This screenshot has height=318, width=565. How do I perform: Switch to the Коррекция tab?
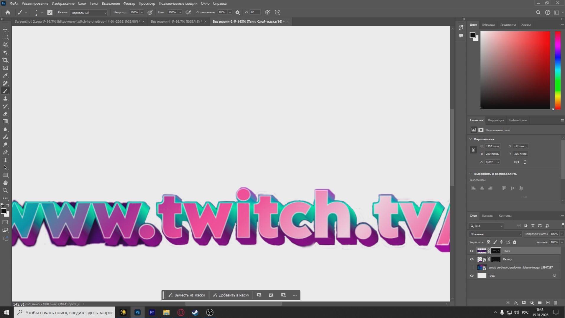(x=496, y=120)
